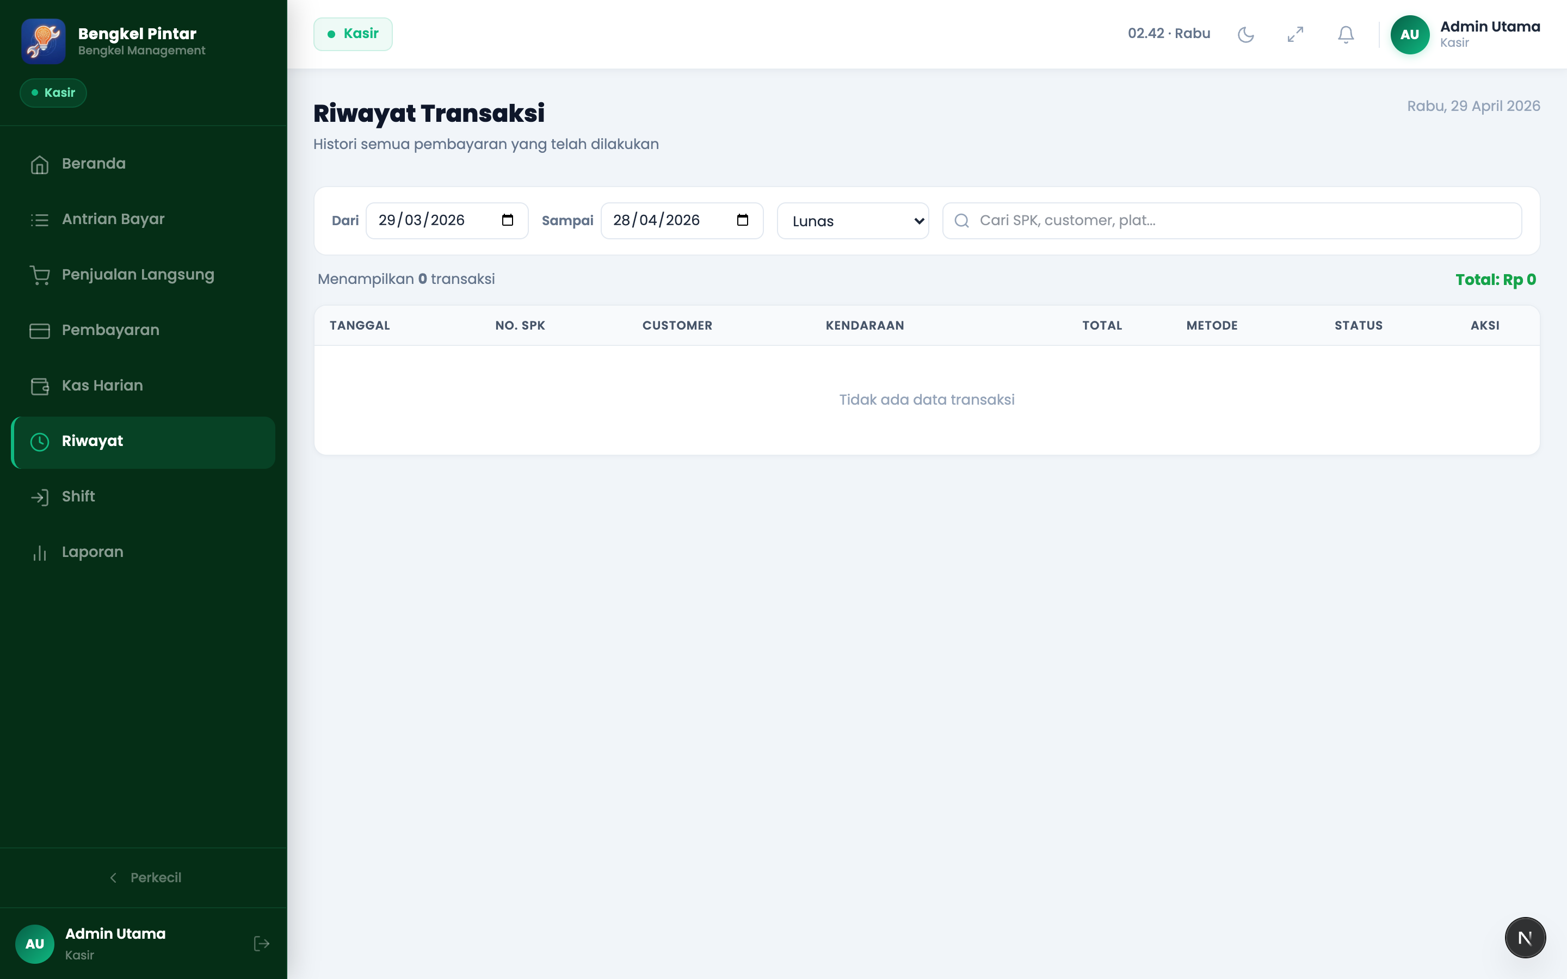Open calendar picker for Sampai date
Image resolution: width=1567 pixels, height=979 pixels.
[x=743, y=220]
